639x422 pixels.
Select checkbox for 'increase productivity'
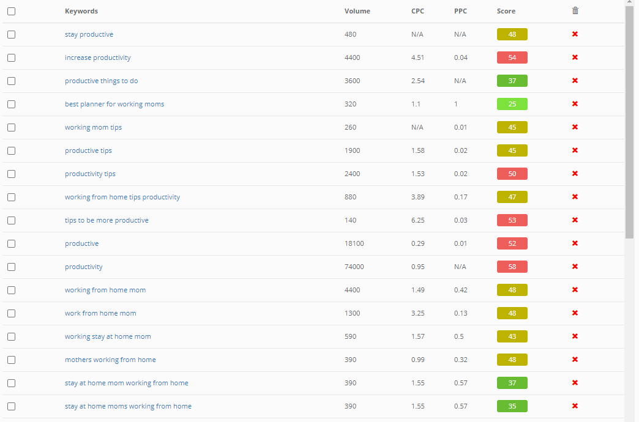[x=12, y=58]
